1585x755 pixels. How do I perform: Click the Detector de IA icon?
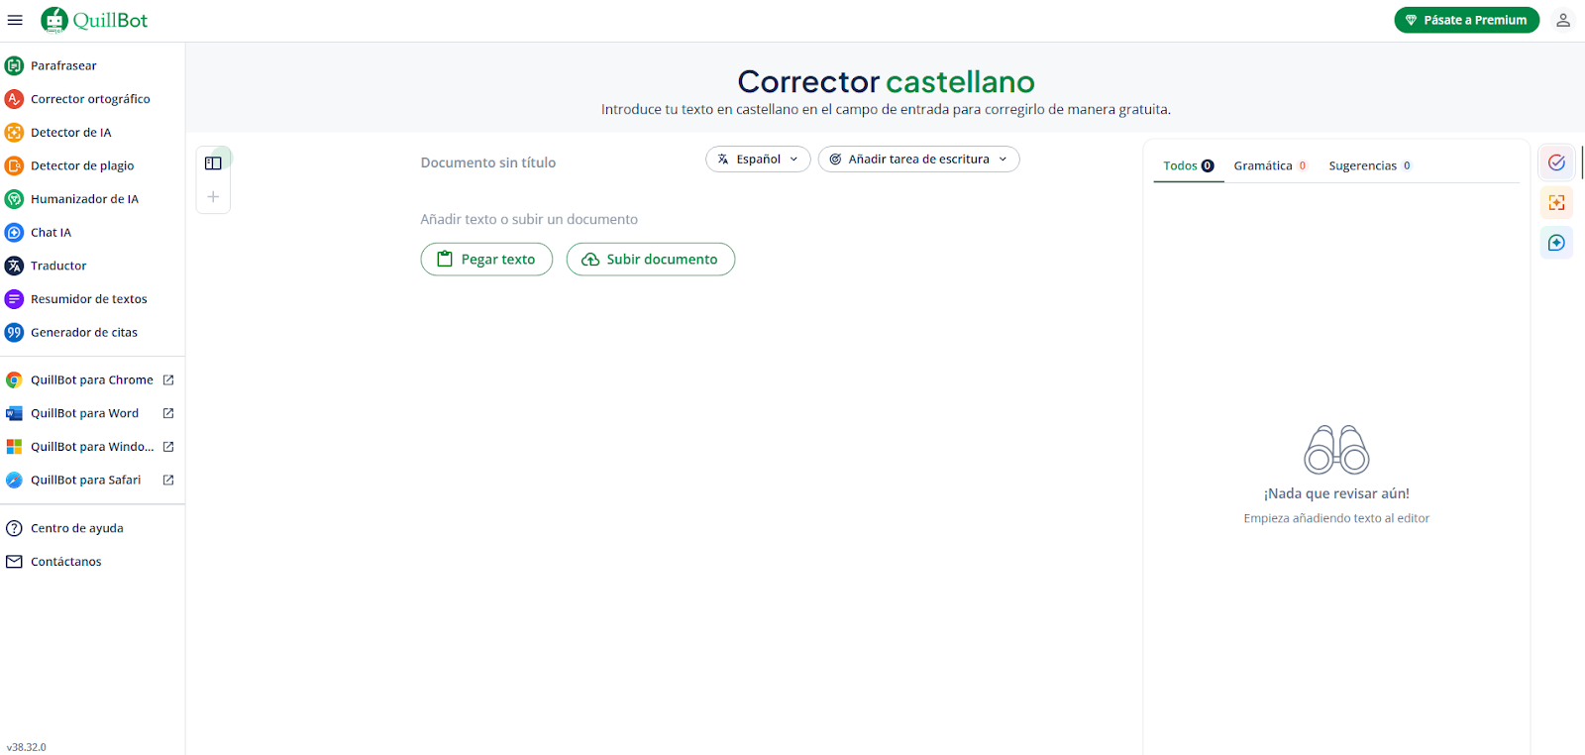14,132
